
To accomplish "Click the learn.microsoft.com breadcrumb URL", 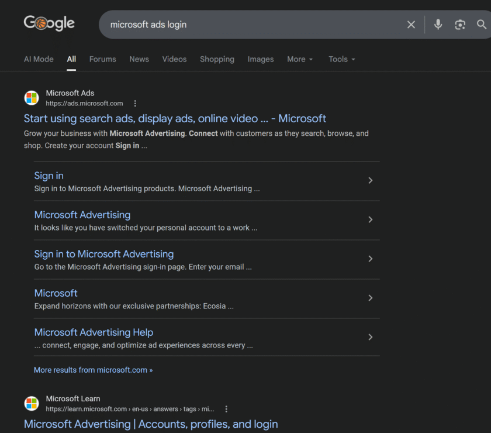I will click(130, 409).
